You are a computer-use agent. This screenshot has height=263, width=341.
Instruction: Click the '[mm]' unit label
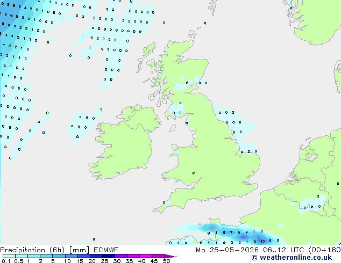[79, 250]
